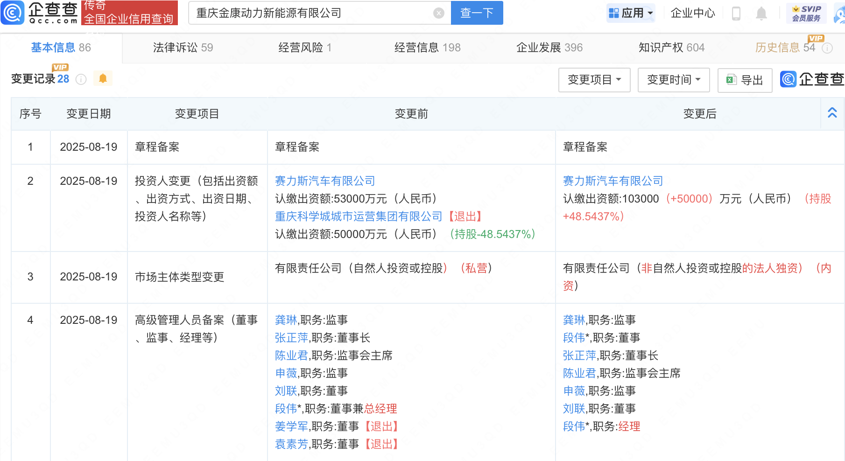
Task: Export records with the 导出 button
Action: (x=745, y=80)
